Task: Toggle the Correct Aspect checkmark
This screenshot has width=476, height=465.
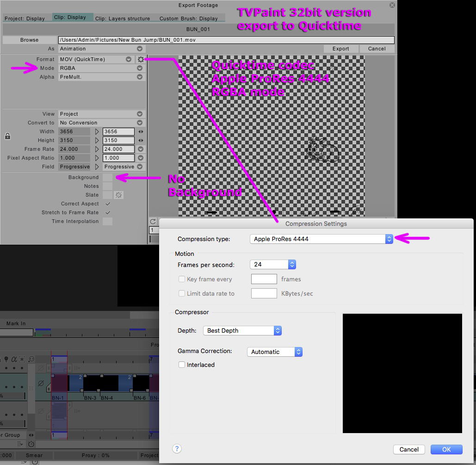Action: click(x=107, y=204)
